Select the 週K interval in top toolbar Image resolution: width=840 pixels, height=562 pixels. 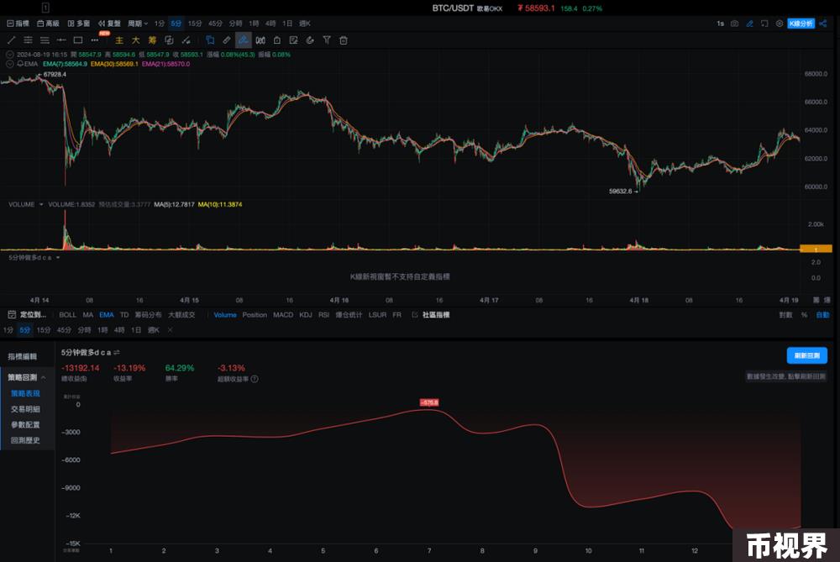(305, 24)
